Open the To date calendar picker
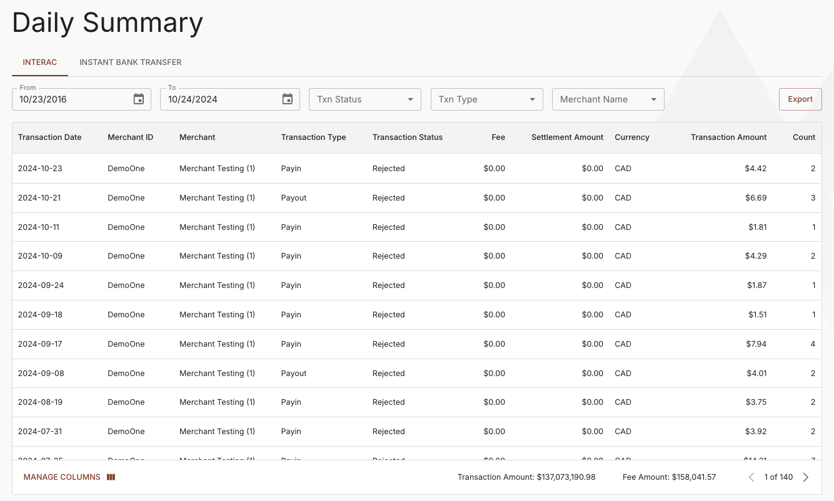 click(x=287, y=99)
